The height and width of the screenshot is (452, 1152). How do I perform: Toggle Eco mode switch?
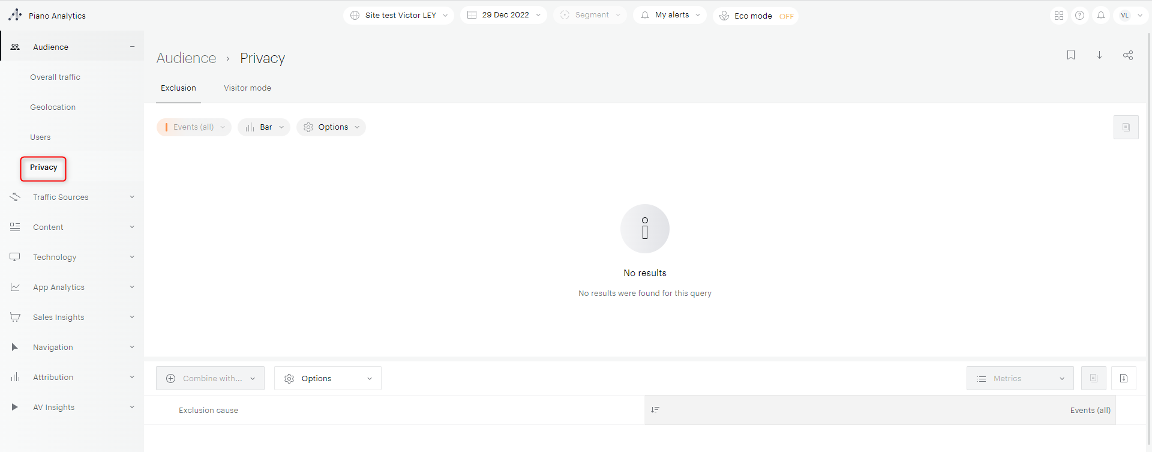[x=786, y=16]
